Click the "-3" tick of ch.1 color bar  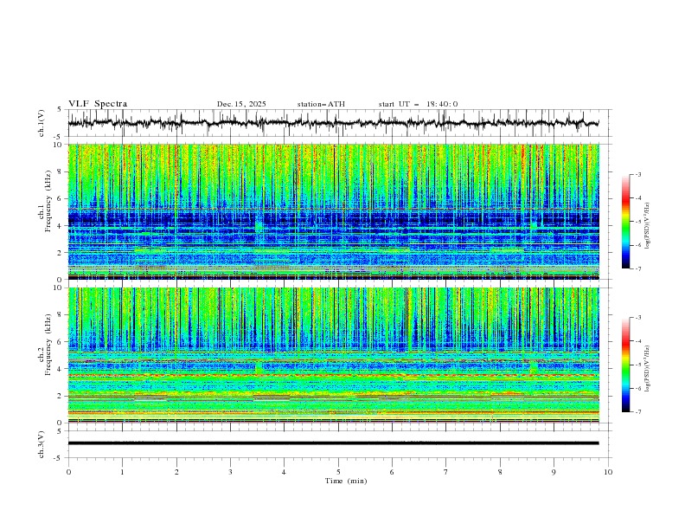pyautogui.click(x=637, y=174)
